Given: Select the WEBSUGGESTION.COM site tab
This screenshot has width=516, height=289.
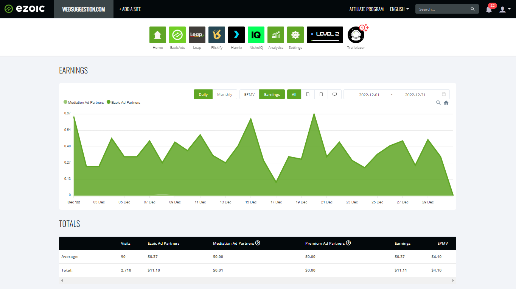Looking at the screenshot, I should 84,9.
